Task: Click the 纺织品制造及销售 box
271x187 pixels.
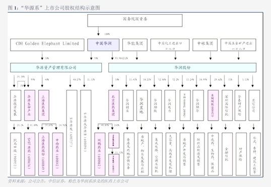Action: click(x=199, y=154)
